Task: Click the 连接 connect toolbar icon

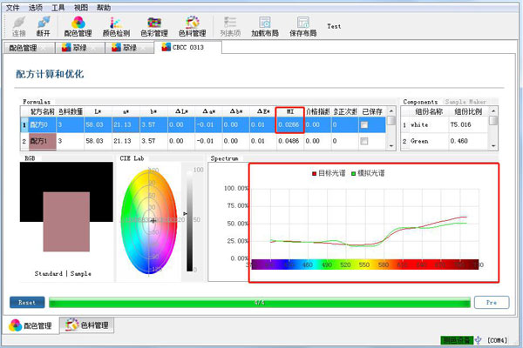Action: 17,24
